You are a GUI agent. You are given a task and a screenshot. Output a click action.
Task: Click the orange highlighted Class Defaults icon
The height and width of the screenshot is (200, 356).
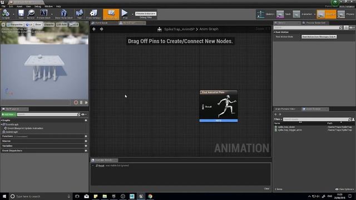click(x=111, y=14)
